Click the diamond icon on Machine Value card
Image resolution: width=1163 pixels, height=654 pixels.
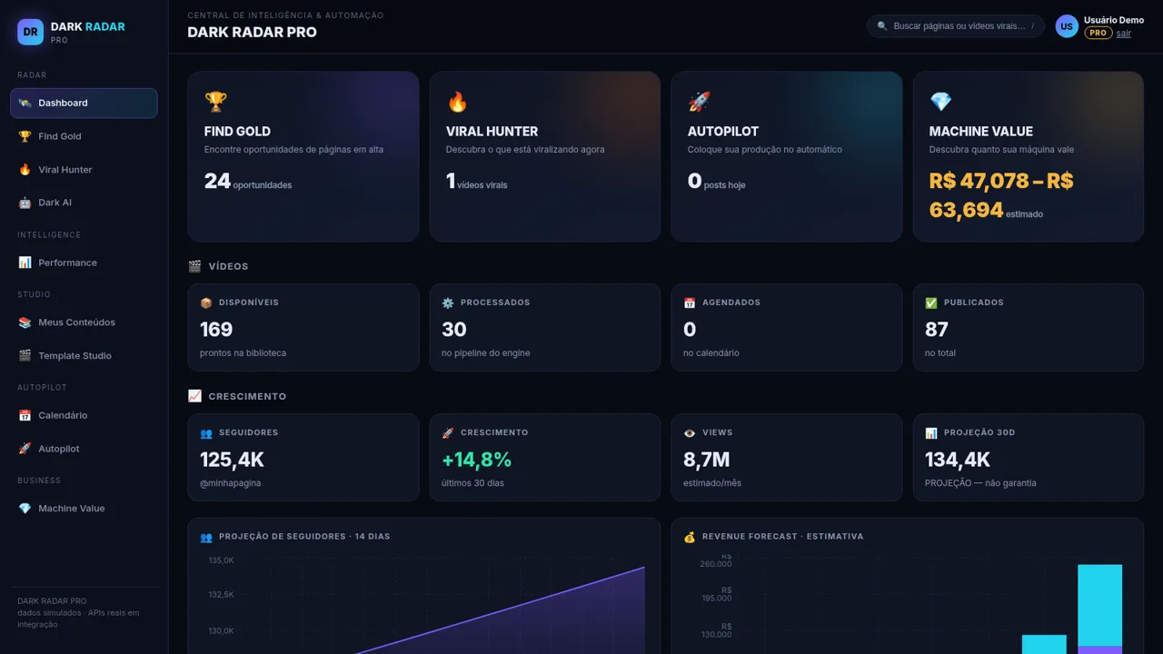point(940,101)
